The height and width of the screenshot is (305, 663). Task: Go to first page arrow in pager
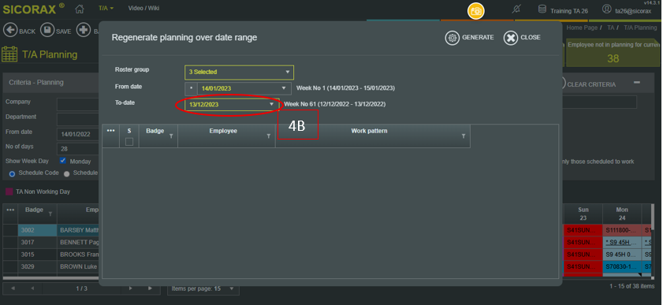13,288
